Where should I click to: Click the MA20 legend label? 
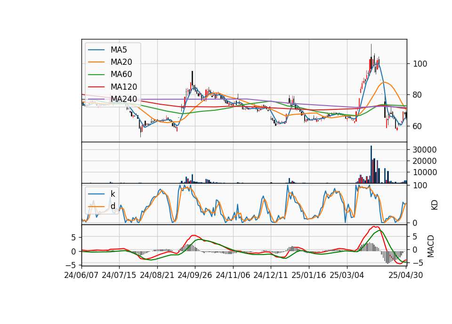121,62
